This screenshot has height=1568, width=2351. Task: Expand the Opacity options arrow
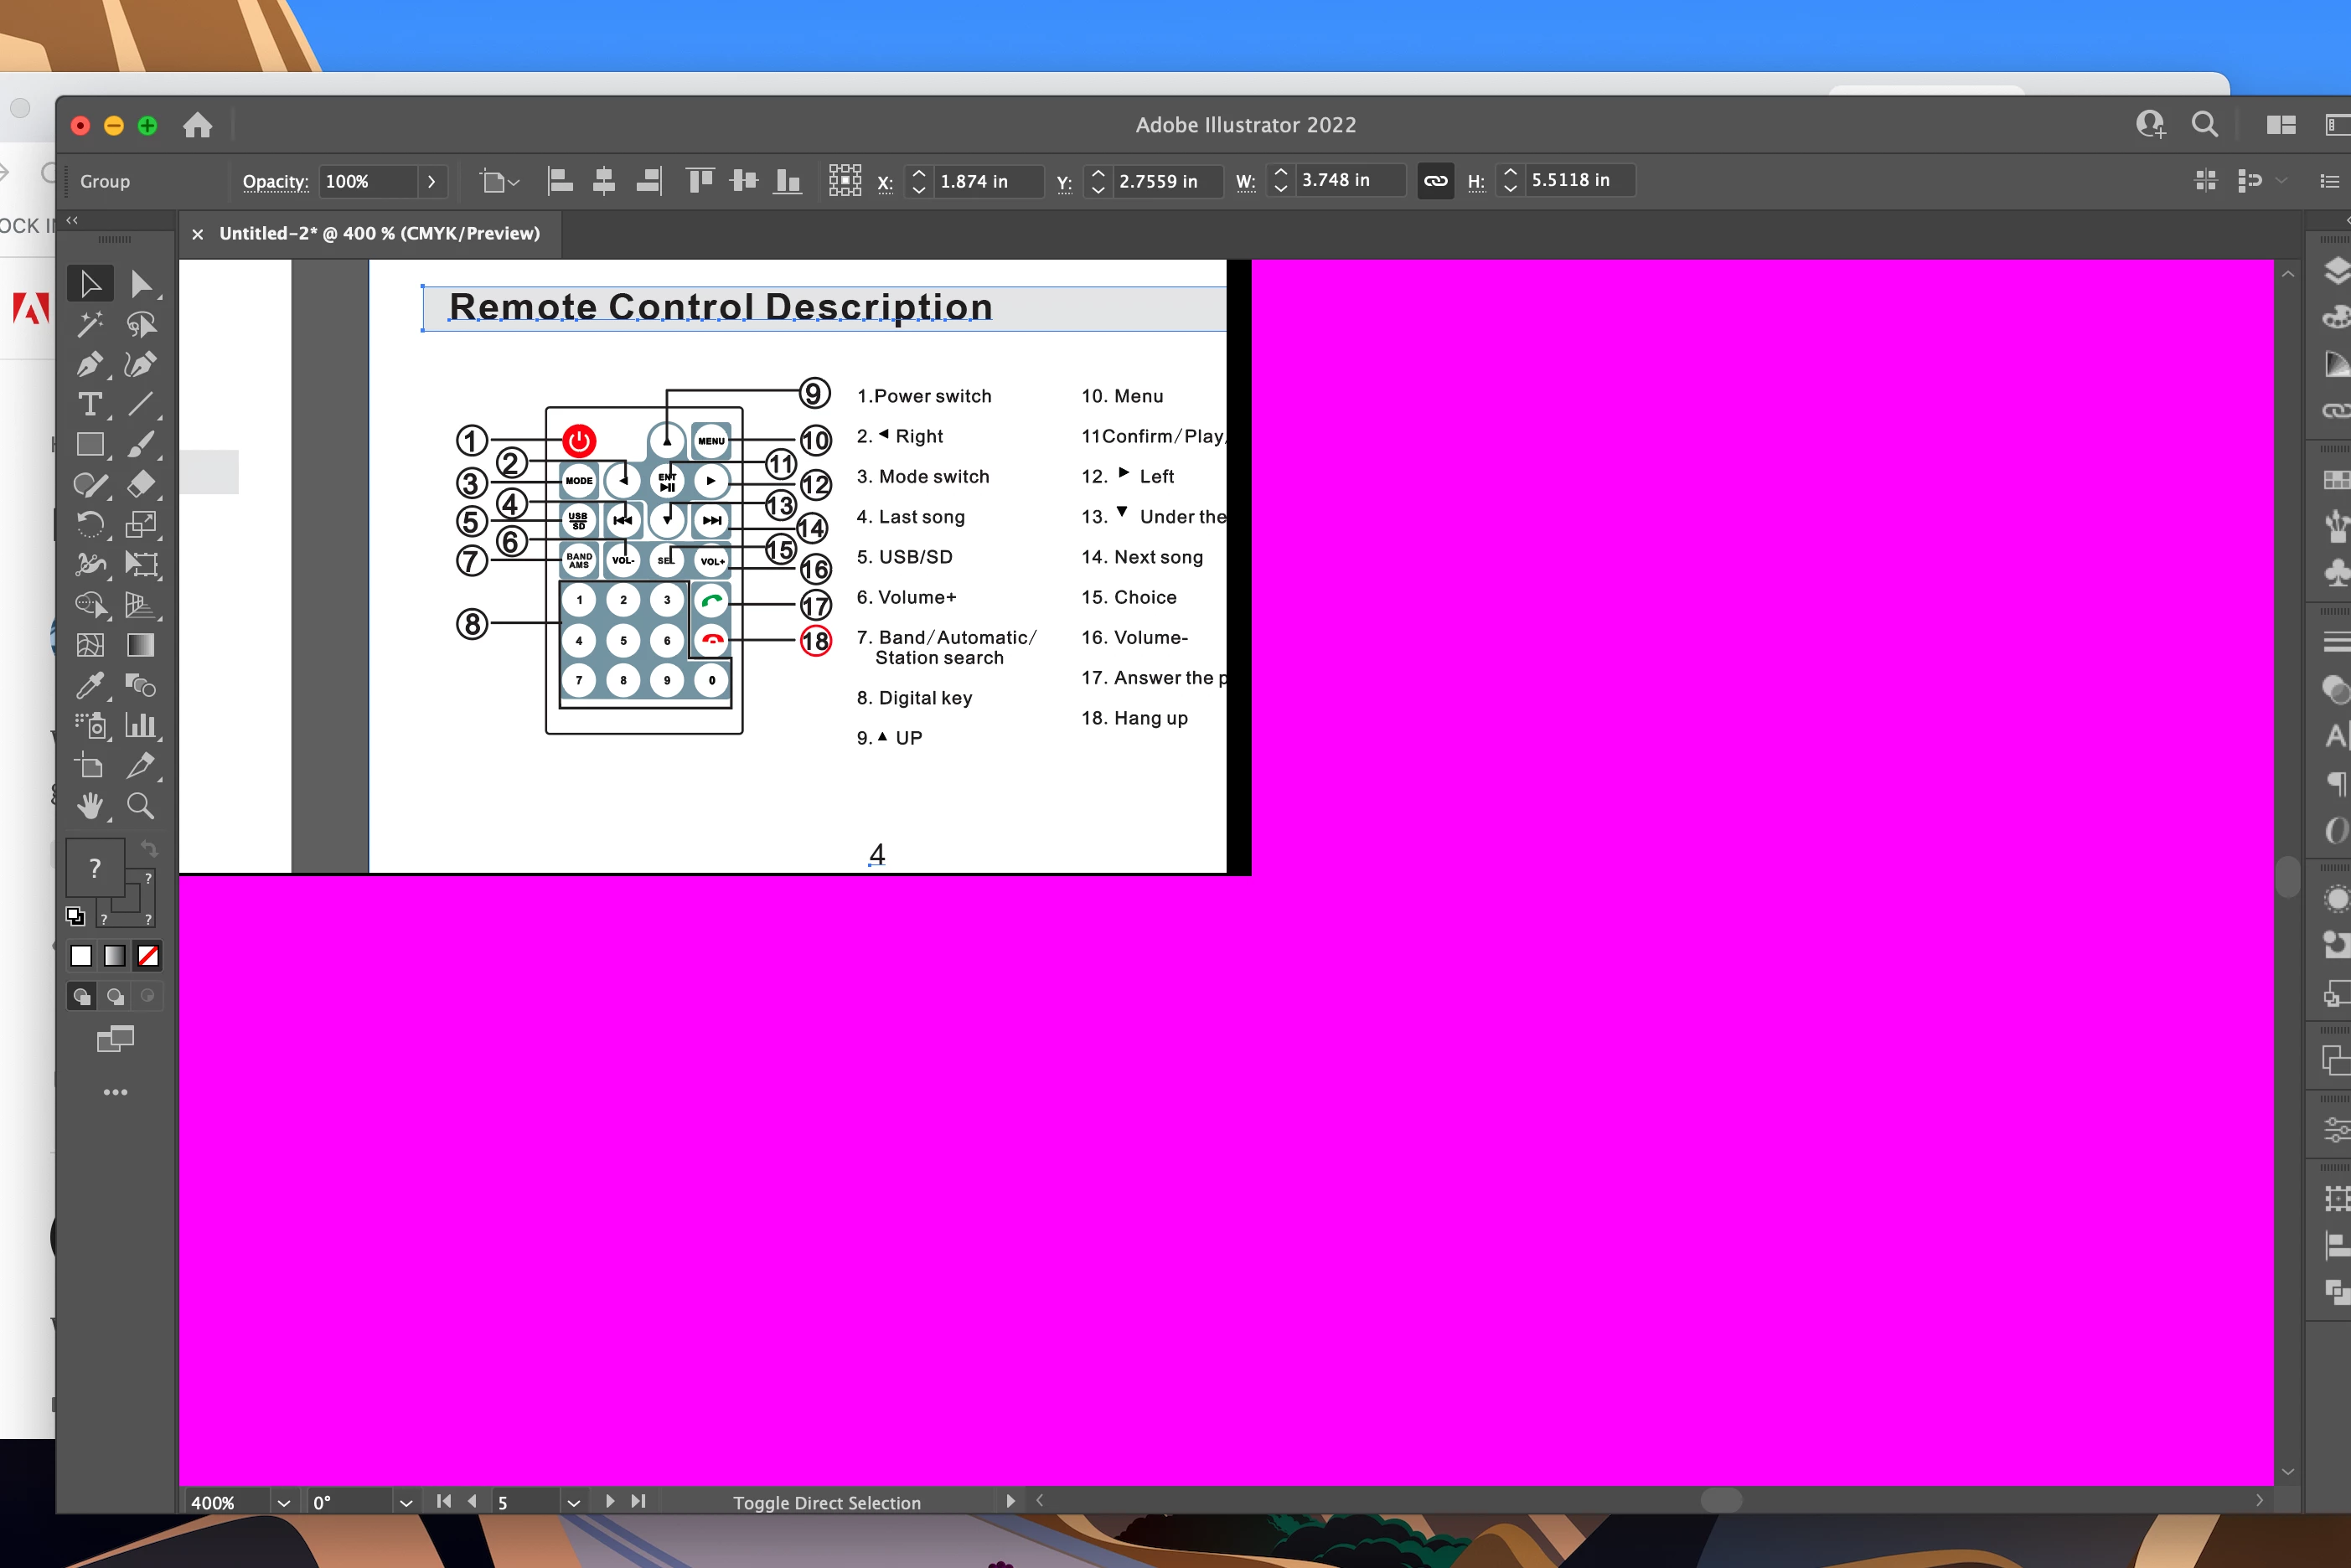(x=432, y=181)
